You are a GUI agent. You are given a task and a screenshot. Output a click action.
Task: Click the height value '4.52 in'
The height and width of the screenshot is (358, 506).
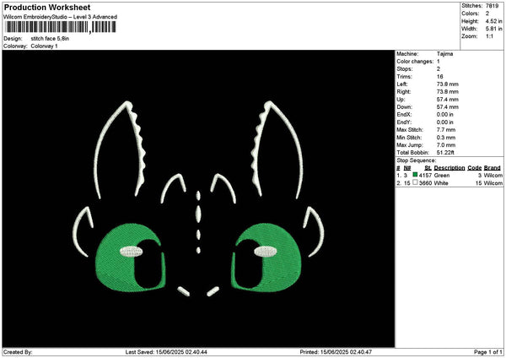point(493,21)
